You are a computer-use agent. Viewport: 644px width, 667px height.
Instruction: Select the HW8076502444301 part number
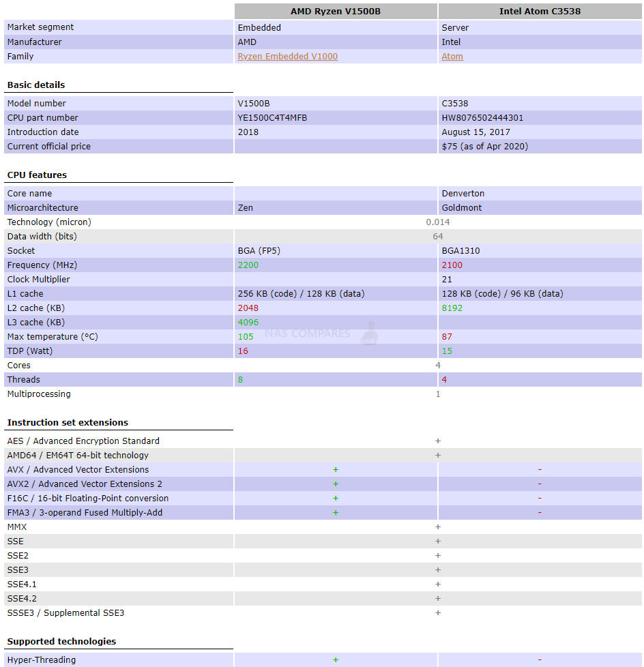[482, 118]
